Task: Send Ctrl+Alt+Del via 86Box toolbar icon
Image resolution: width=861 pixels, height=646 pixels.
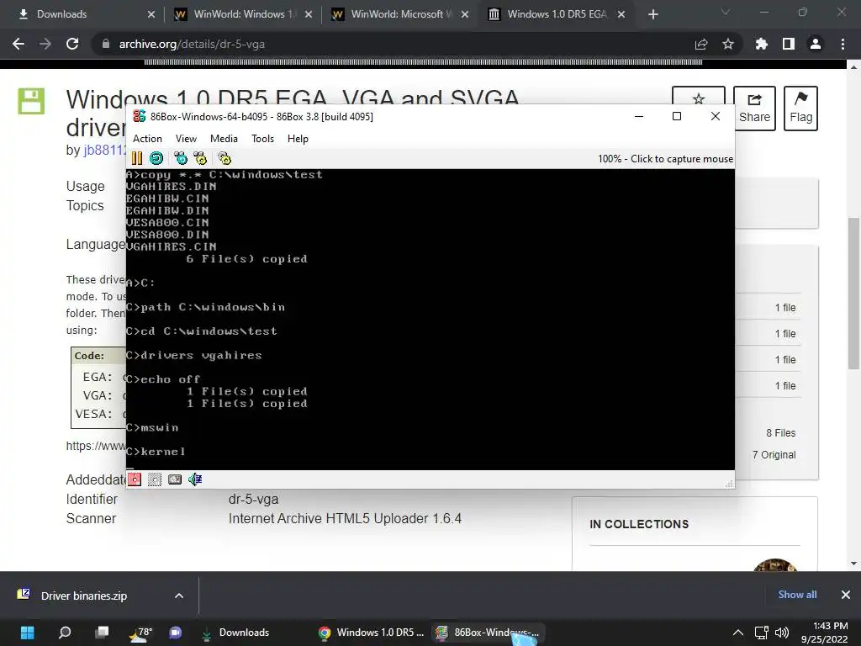Action: (181, 159)
